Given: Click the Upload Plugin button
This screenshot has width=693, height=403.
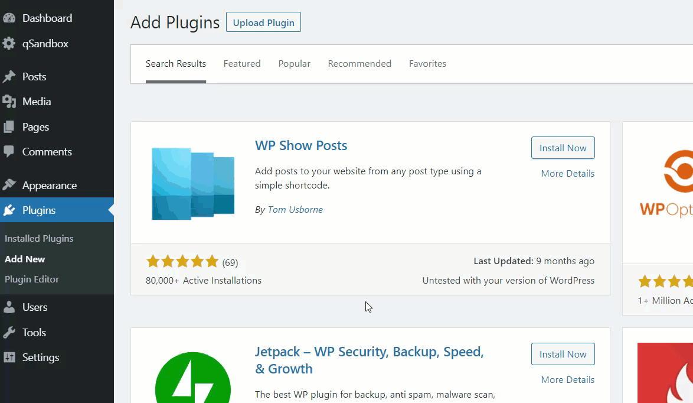Looking at the screenshot, I should tap(263, 22).
